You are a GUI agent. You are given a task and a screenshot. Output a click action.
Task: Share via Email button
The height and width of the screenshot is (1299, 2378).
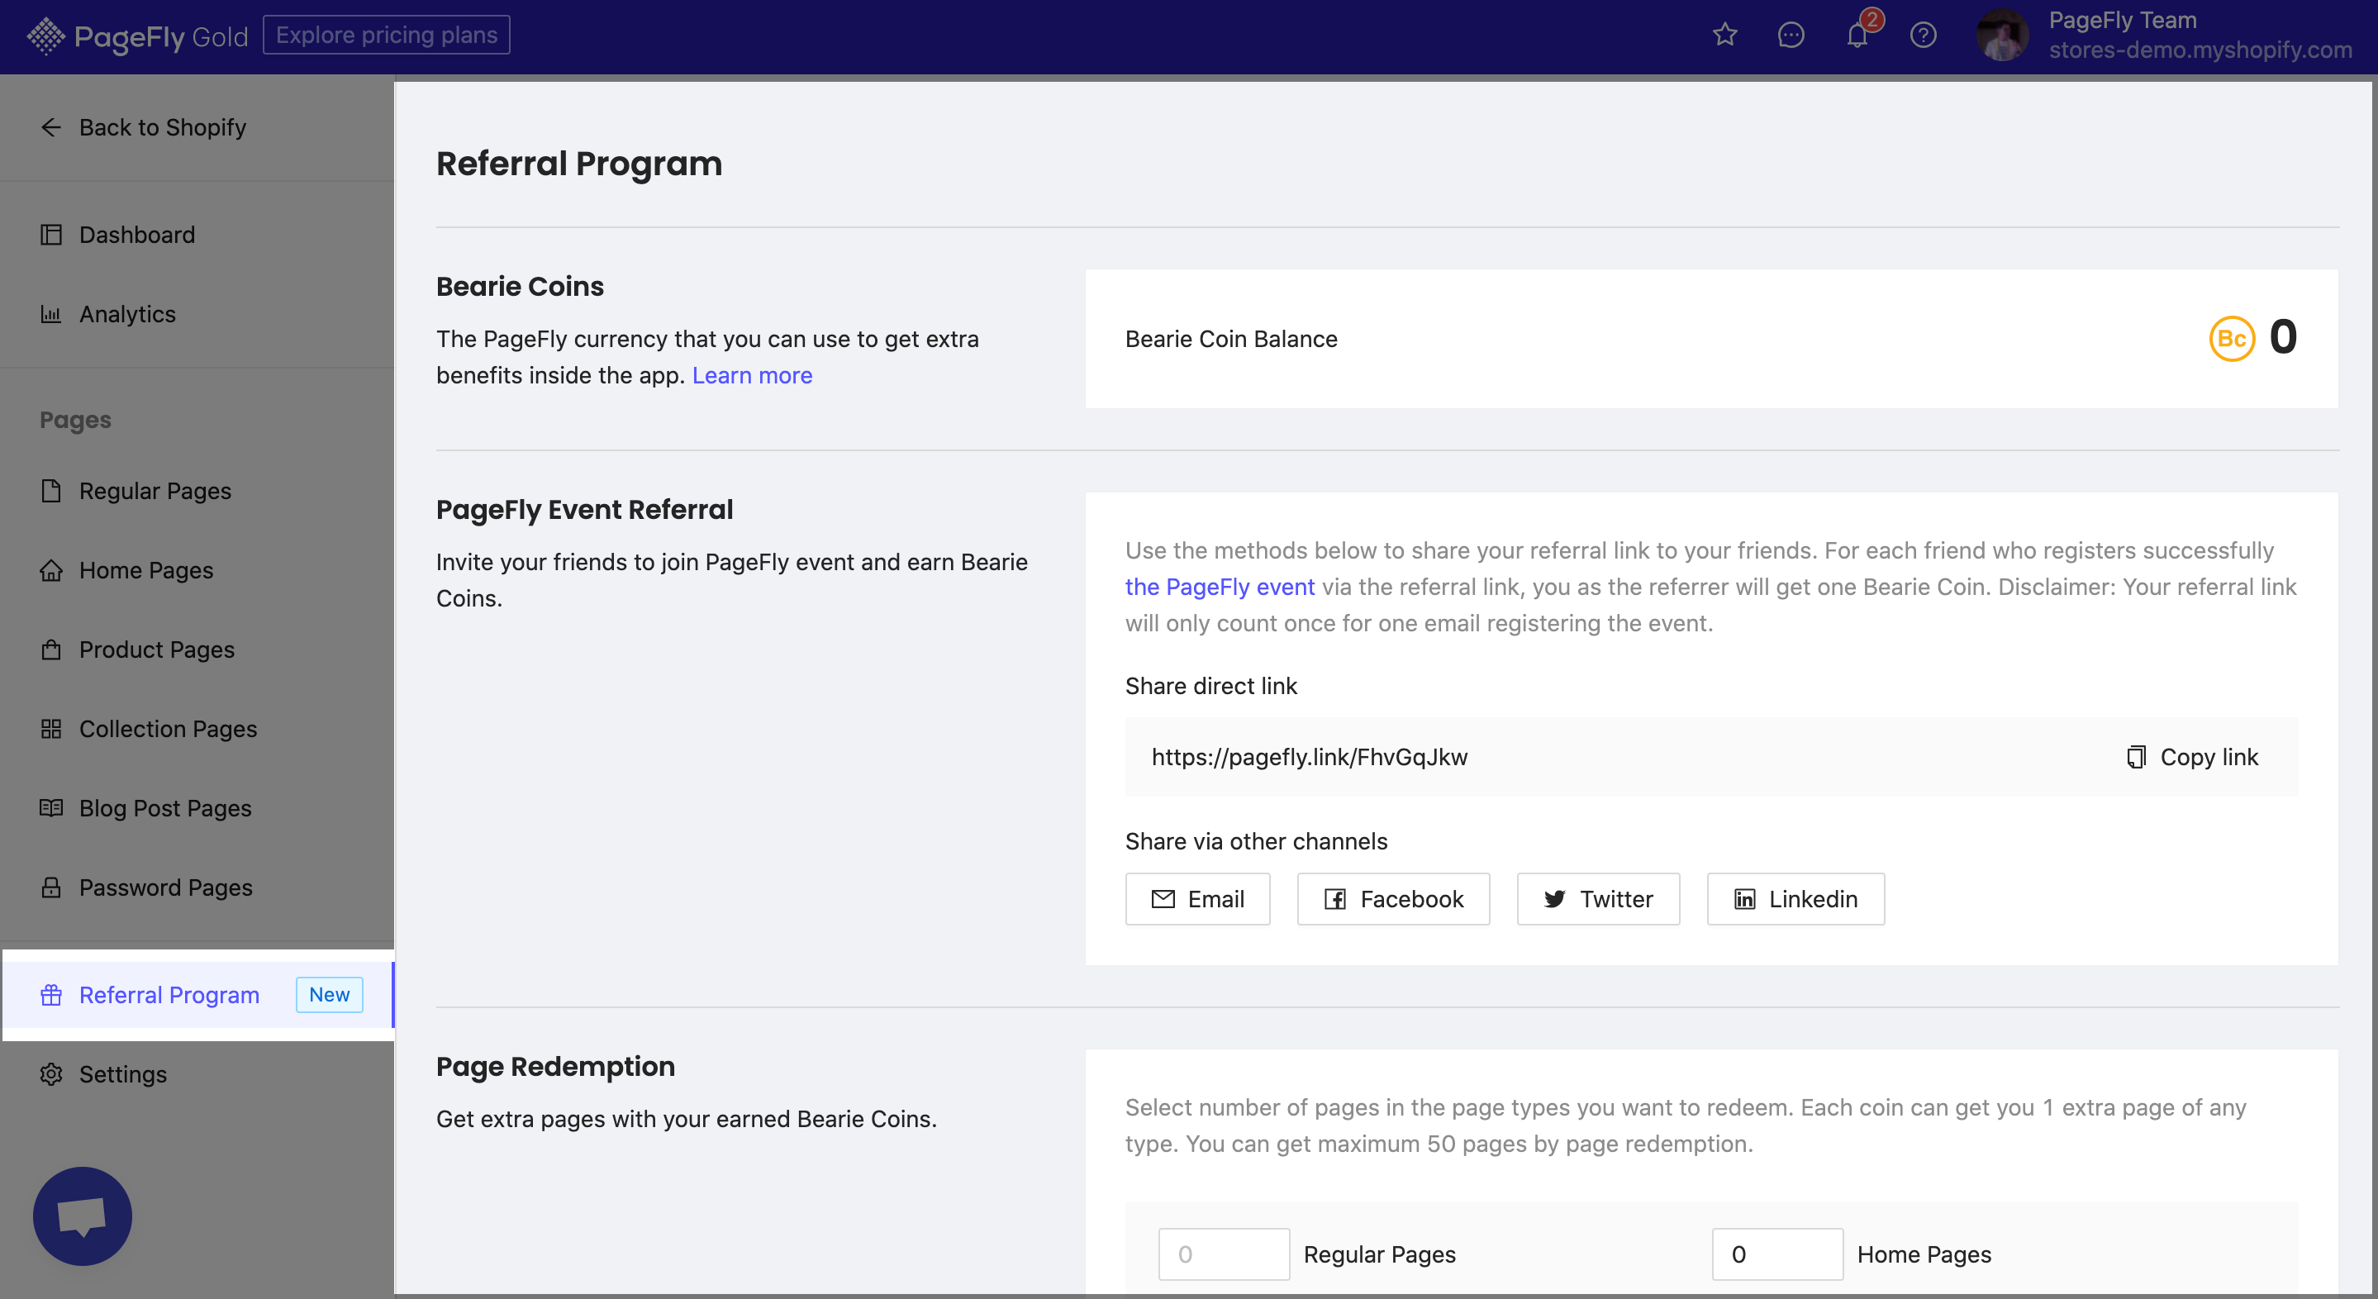(x=1197, y=899)
